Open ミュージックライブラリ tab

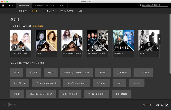tap(45, 5)
